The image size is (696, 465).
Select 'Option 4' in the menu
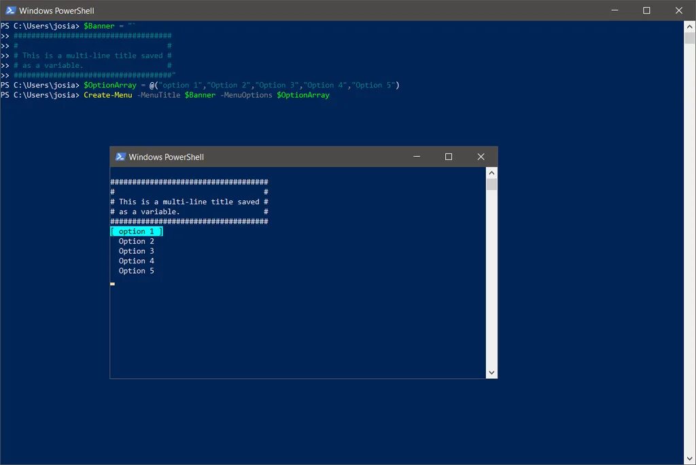pos(136,261)
